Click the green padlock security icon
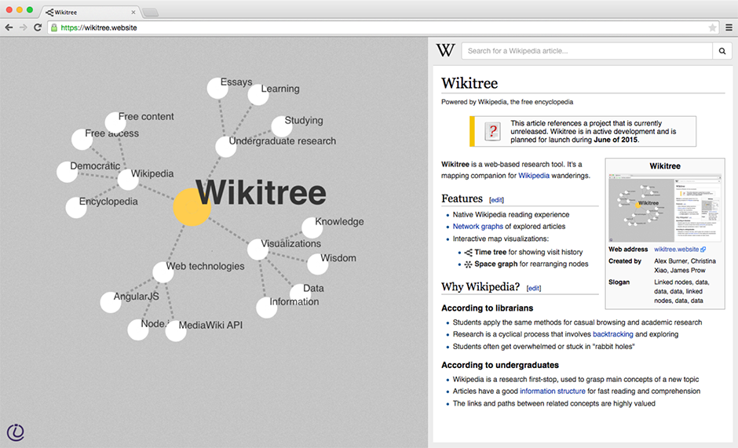The height and width of the screenshot is (448, 738). [x=54, y=27]
